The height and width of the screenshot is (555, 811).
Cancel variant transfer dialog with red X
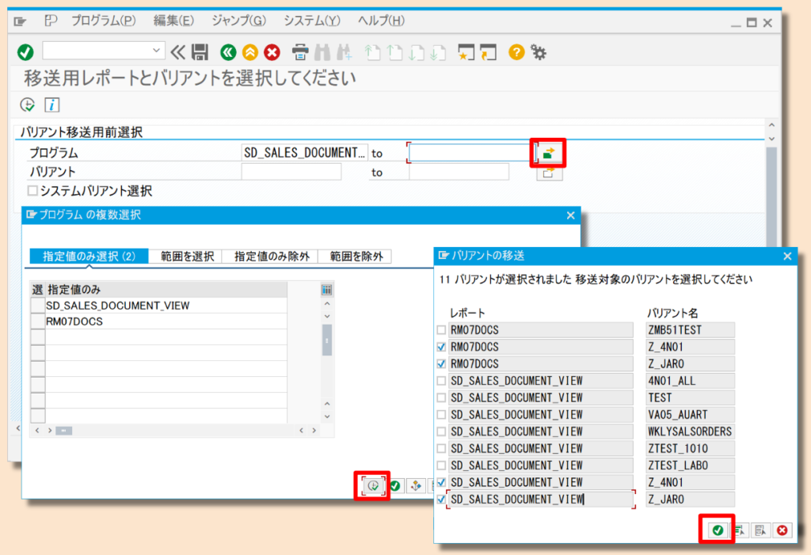[782, 530]
